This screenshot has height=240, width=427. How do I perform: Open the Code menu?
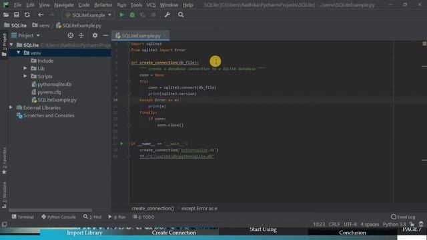coord(84,5)
